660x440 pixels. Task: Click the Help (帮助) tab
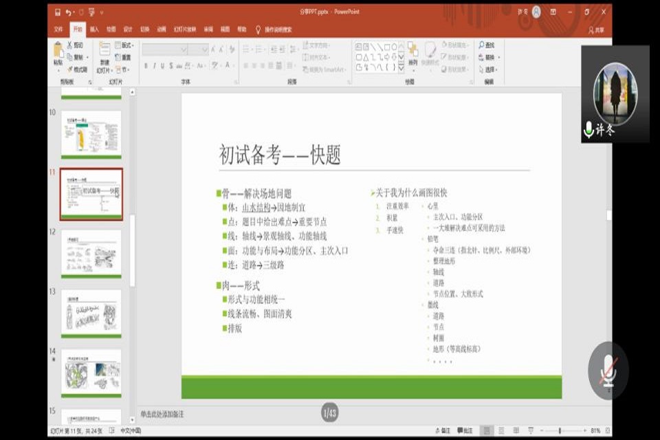[x=241, y=30]
